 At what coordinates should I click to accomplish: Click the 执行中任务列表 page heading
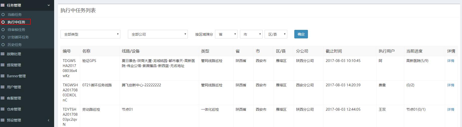point(78,11)
